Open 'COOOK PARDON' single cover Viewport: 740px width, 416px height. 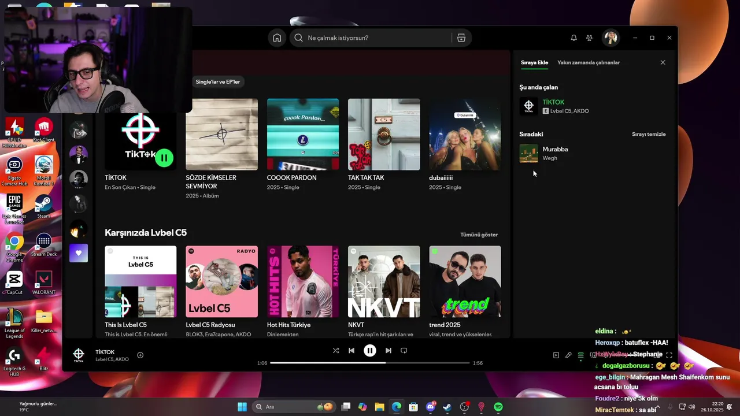(303, 134)
